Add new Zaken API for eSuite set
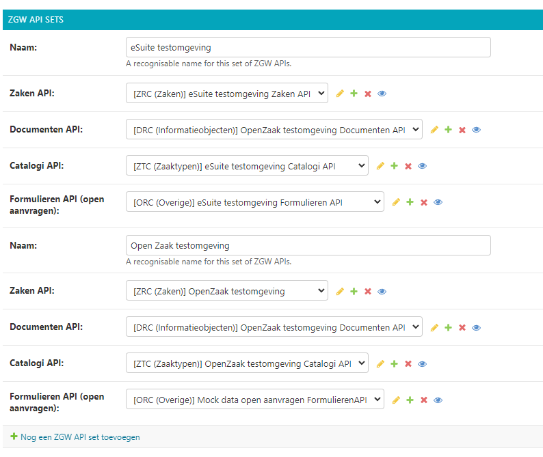 pos(354,94)
